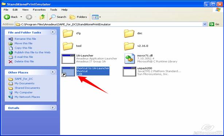Select the v2.16.0 folder icon

(x=129, y=46)
